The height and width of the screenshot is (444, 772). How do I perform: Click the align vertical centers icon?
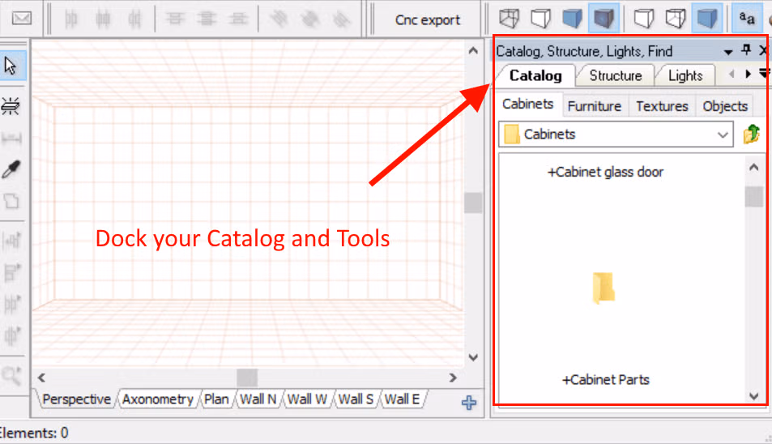[x=207, y=19]
